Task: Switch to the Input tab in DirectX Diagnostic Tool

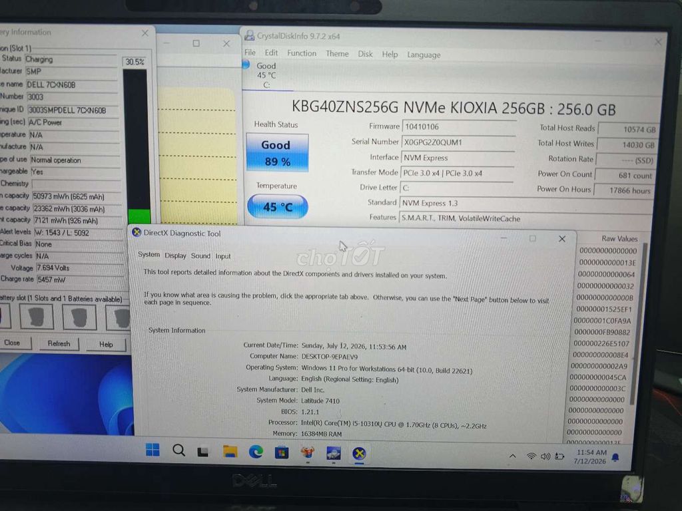Action: tap(223, 256)
